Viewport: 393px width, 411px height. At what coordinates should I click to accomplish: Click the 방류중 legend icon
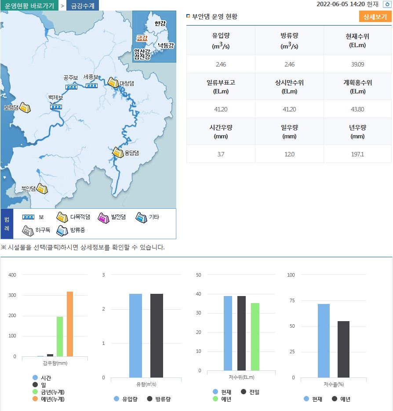tap(62, 231)
